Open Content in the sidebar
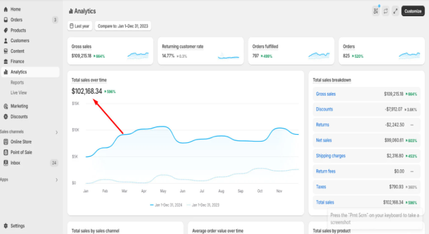 (17, 51)
